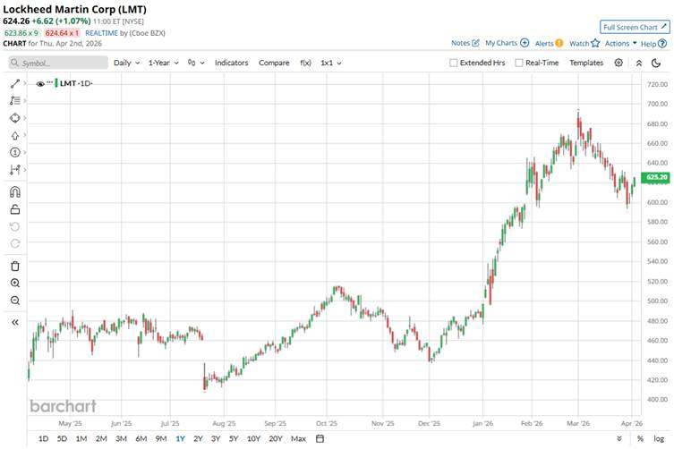Viewport: 674px width, 449px height.
Task: Expand the trend line tool submenu arrow
Action: 24,83
